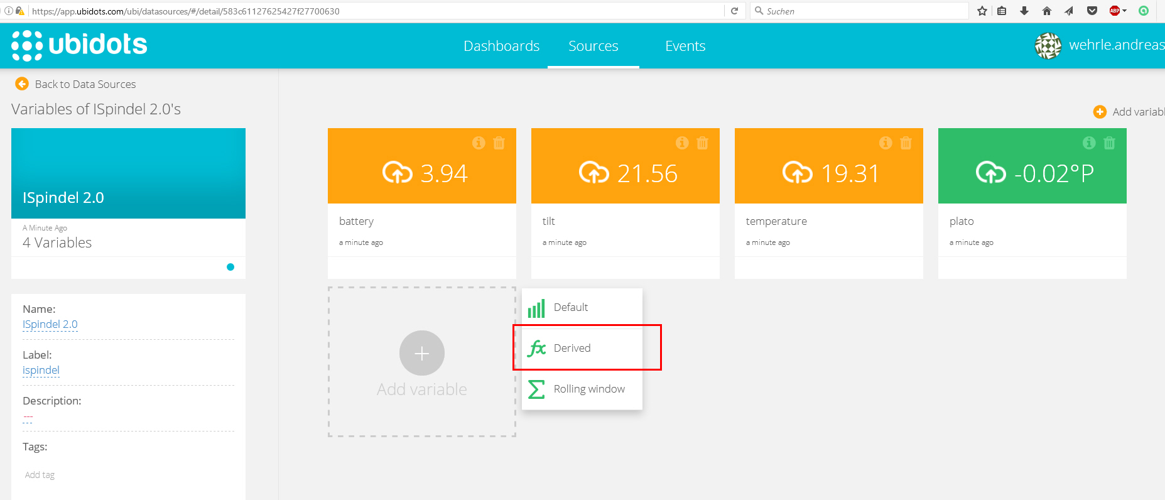Click trash icon on plato tile

[x=1109, y=143]
